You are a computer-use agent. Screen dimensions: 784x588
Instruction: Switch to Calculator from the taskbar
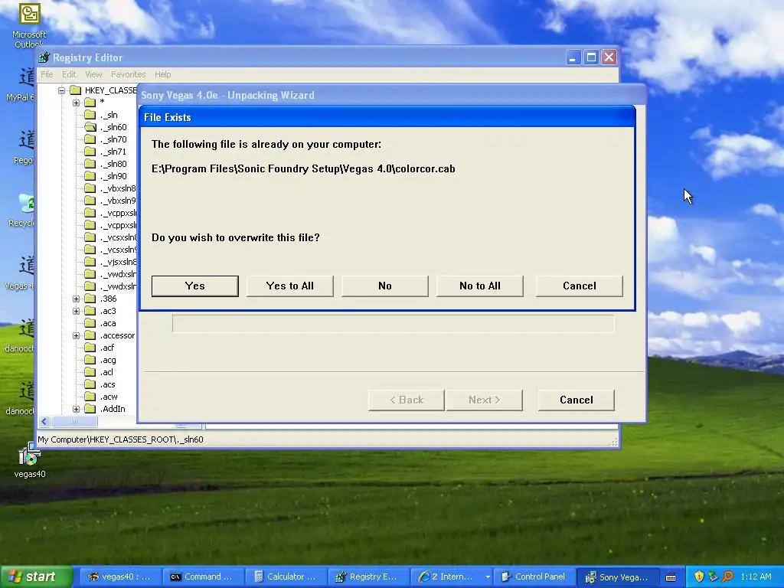(x=286, y=577)
